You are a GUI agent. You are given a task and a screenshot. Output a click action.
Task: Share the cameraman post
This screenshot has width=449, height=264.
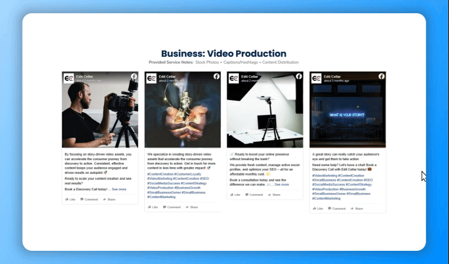[109, 199]
